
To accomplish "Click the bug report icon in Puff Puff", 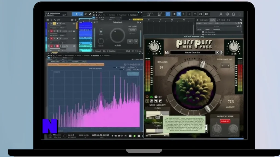I will point(156,97).
